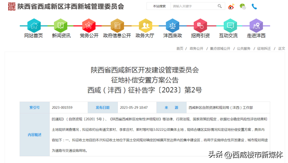The height and width of the screenshot is (163, 288).
Task: Click the 首页 breadcrumb link
Action: point(180,48)
